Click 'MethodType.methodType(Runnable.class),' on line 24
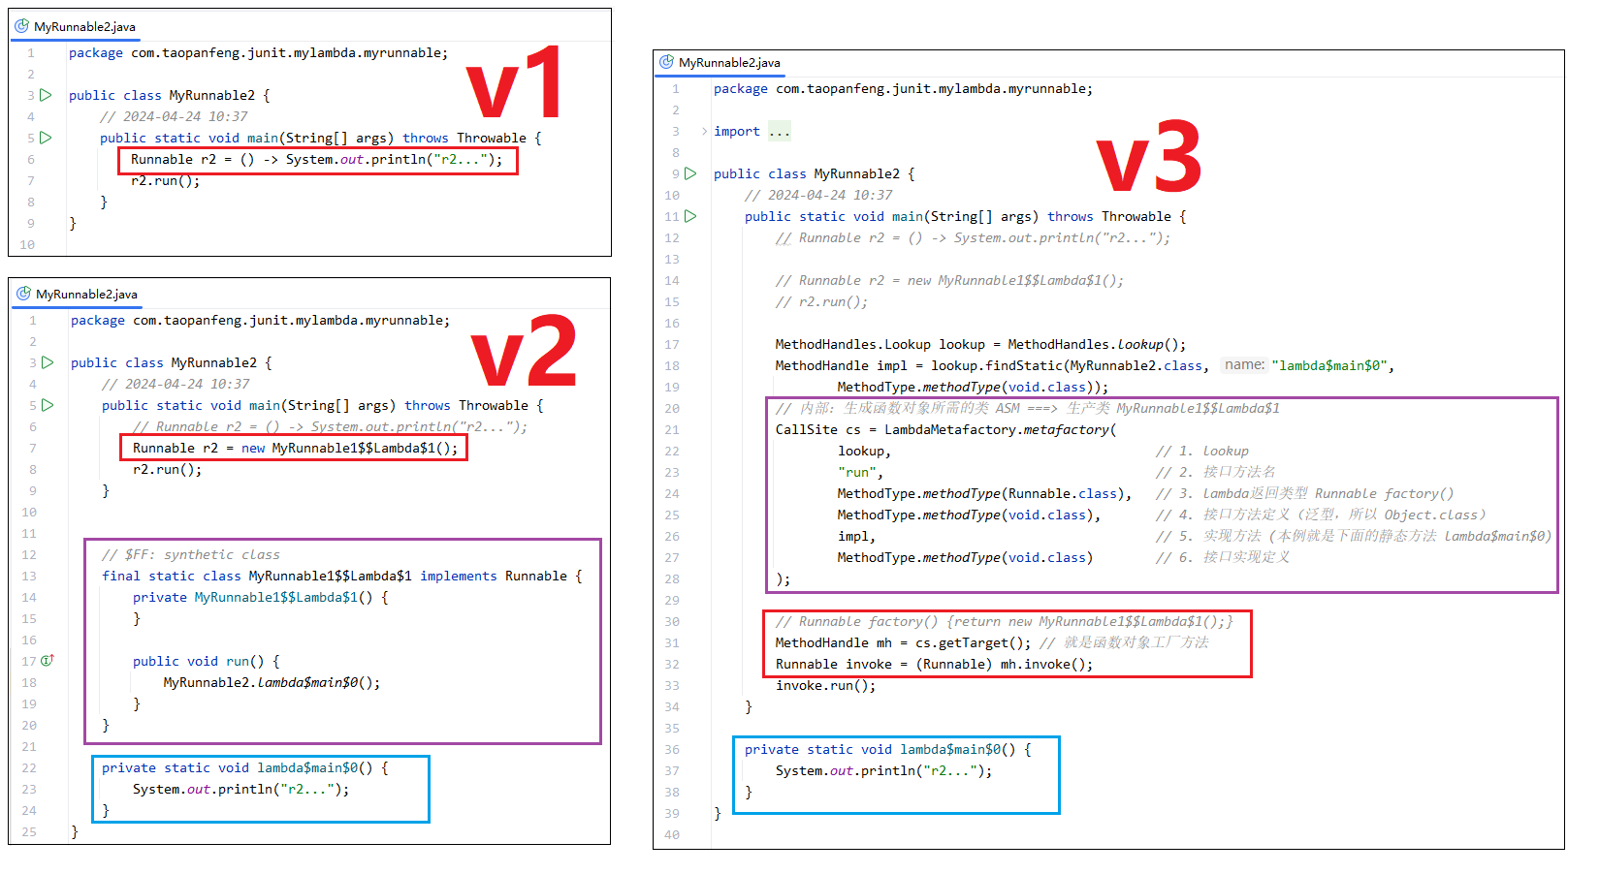This screenshot has width=1600, height=874. coord(984,494)
